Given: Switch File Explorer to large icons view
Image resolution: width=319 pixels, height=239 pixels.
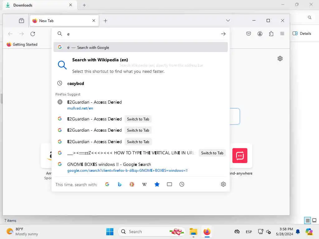Looking at the screenshot, I should tap(314, 220).
